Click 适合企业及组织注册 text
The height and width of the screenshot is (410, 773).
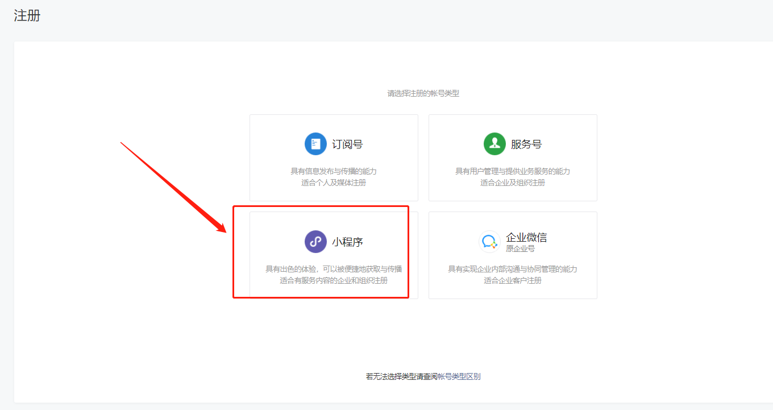click(x=513, y=183)
